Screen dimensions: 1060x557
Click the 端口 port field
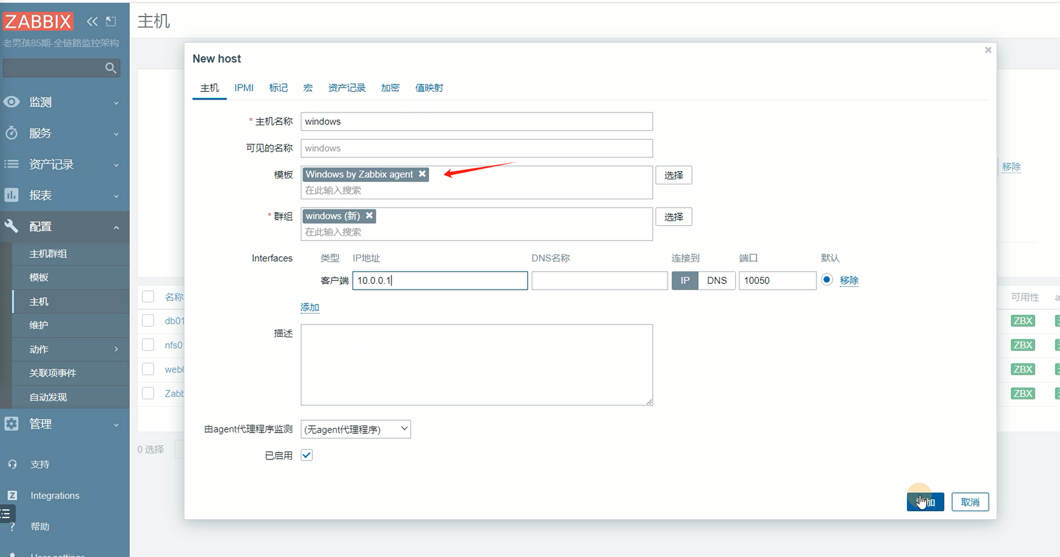click(778, 281)
